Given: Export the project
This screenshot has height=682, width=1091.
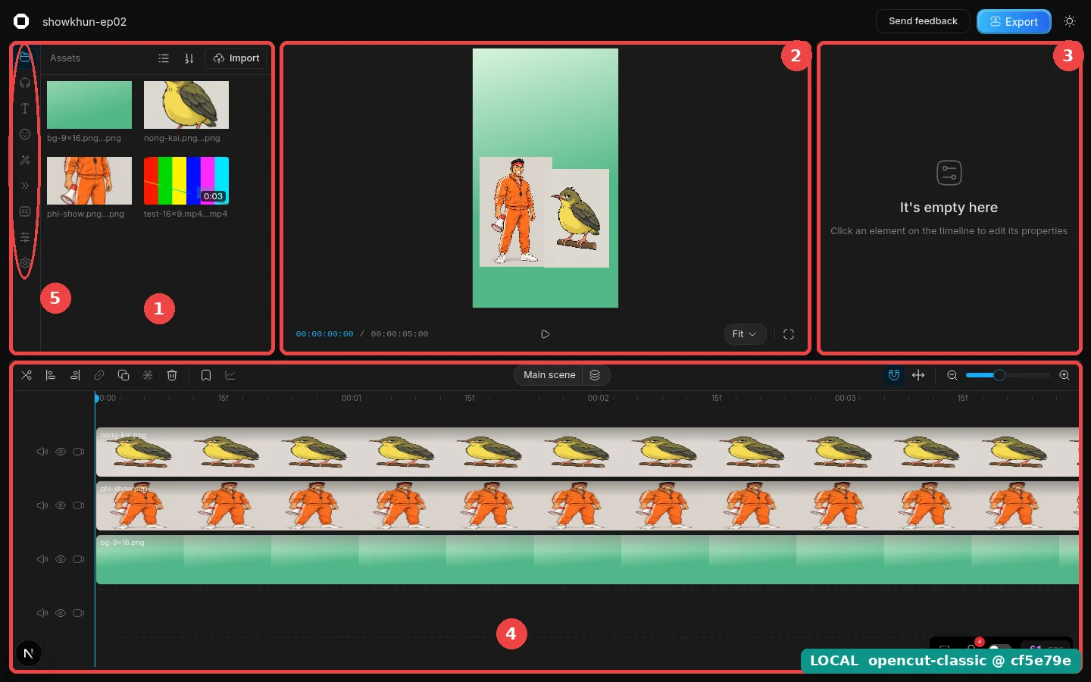Looking at the screenshot, I should (x=1014, y=21).
